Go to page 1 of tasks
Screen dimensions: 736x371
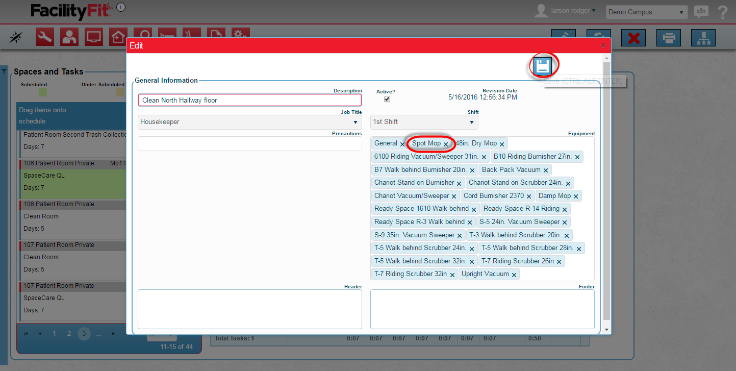55,334
